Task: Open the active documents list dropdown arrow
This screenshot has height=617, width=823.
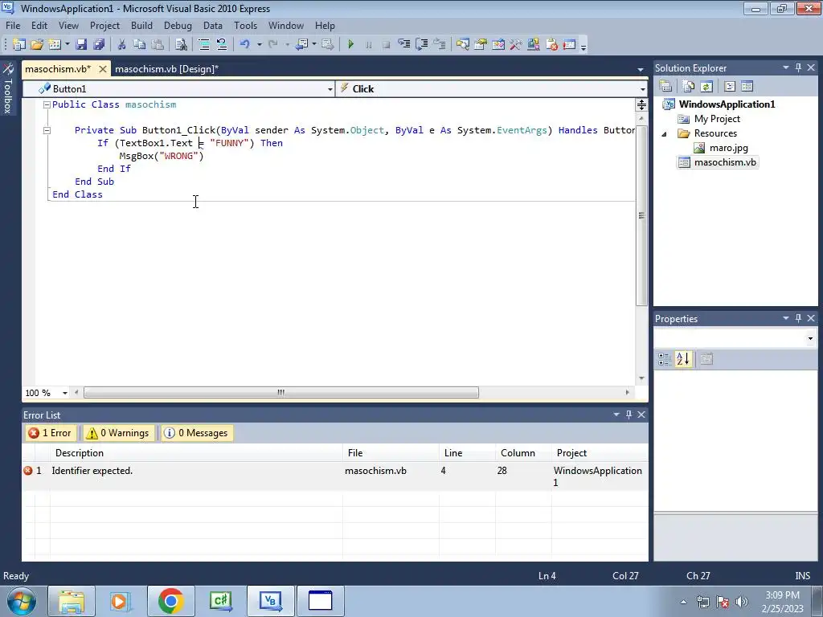Action: [641, 69]
